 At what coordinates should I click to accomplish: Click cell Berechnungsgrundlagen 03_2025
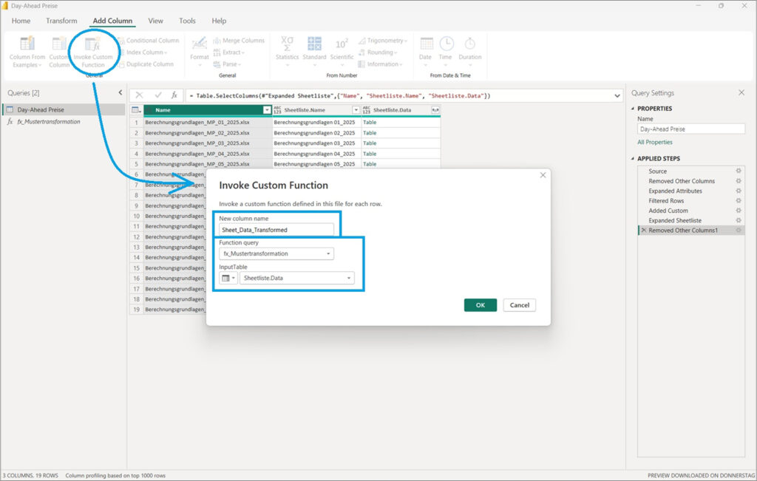click(x=316, y=143)
